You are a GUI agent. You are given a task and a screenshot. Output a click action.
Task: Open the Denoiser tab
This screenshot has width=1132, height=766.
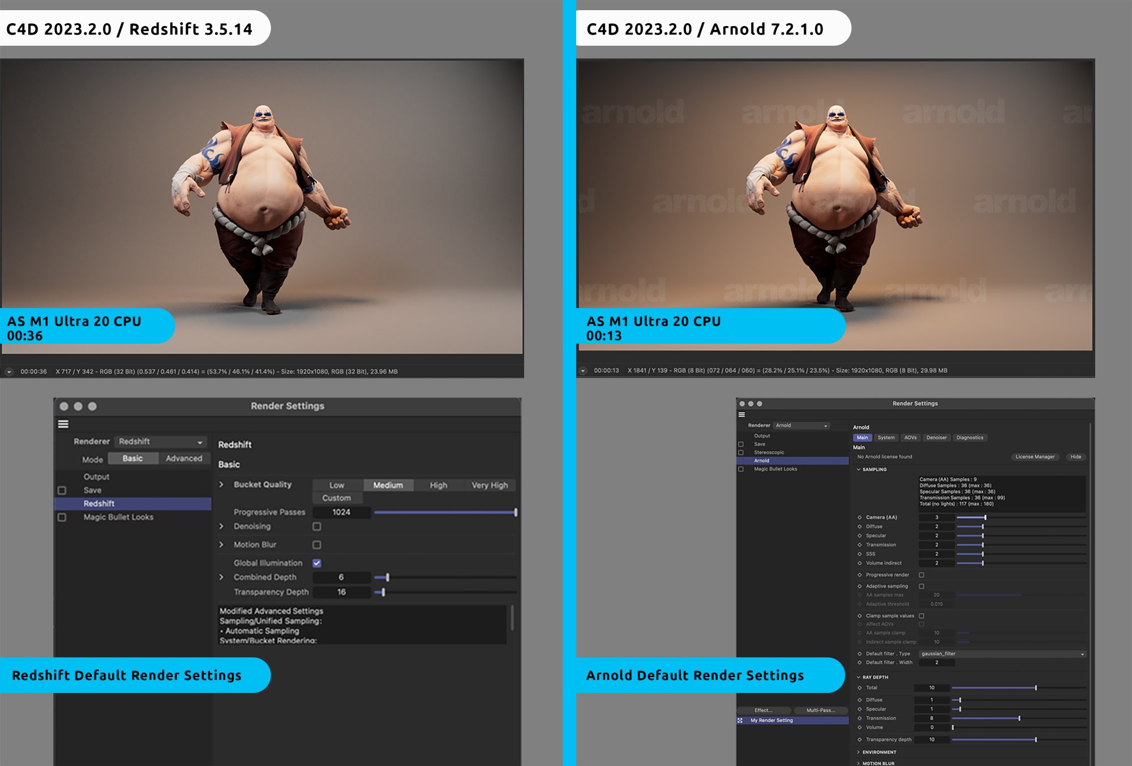(x=936, y=438)
